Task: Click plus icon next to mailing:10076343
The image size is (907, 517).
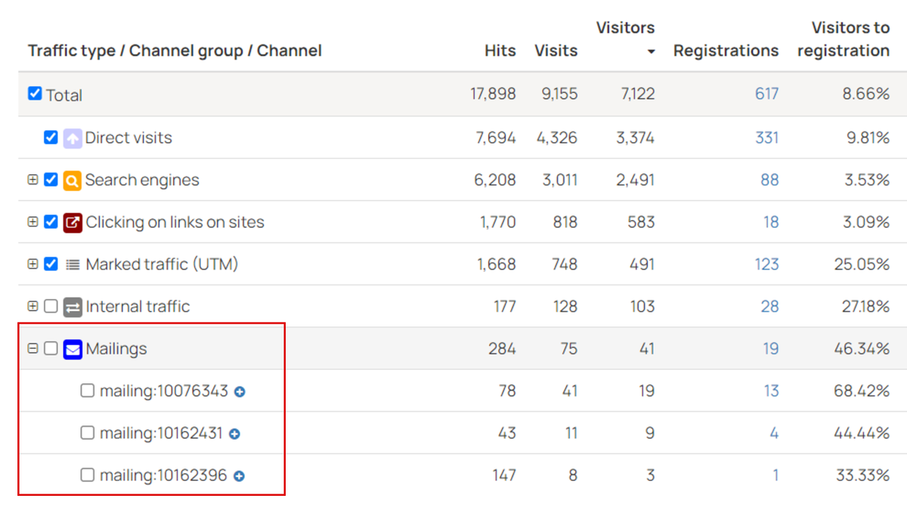Action: pos(240,392)
